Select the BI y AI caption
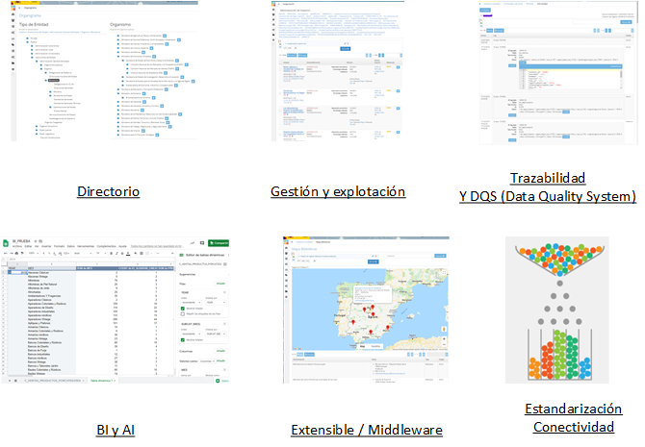 112,429
